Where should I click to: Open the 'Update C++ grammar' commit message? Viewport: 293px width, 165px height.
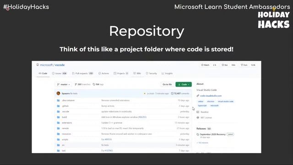112,123
